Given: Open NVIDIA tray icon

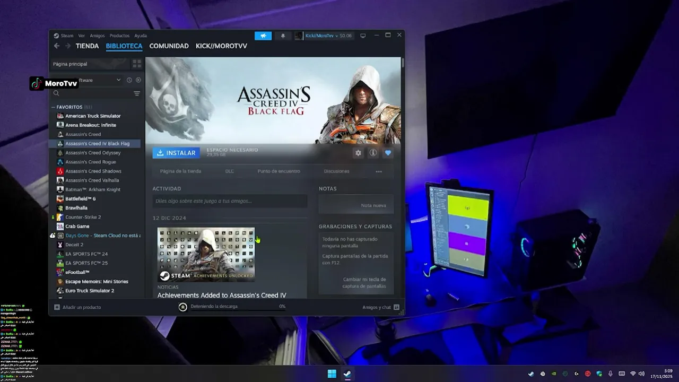Looking at the screenshot, I should pyautogui.click(x=554, y=374).
